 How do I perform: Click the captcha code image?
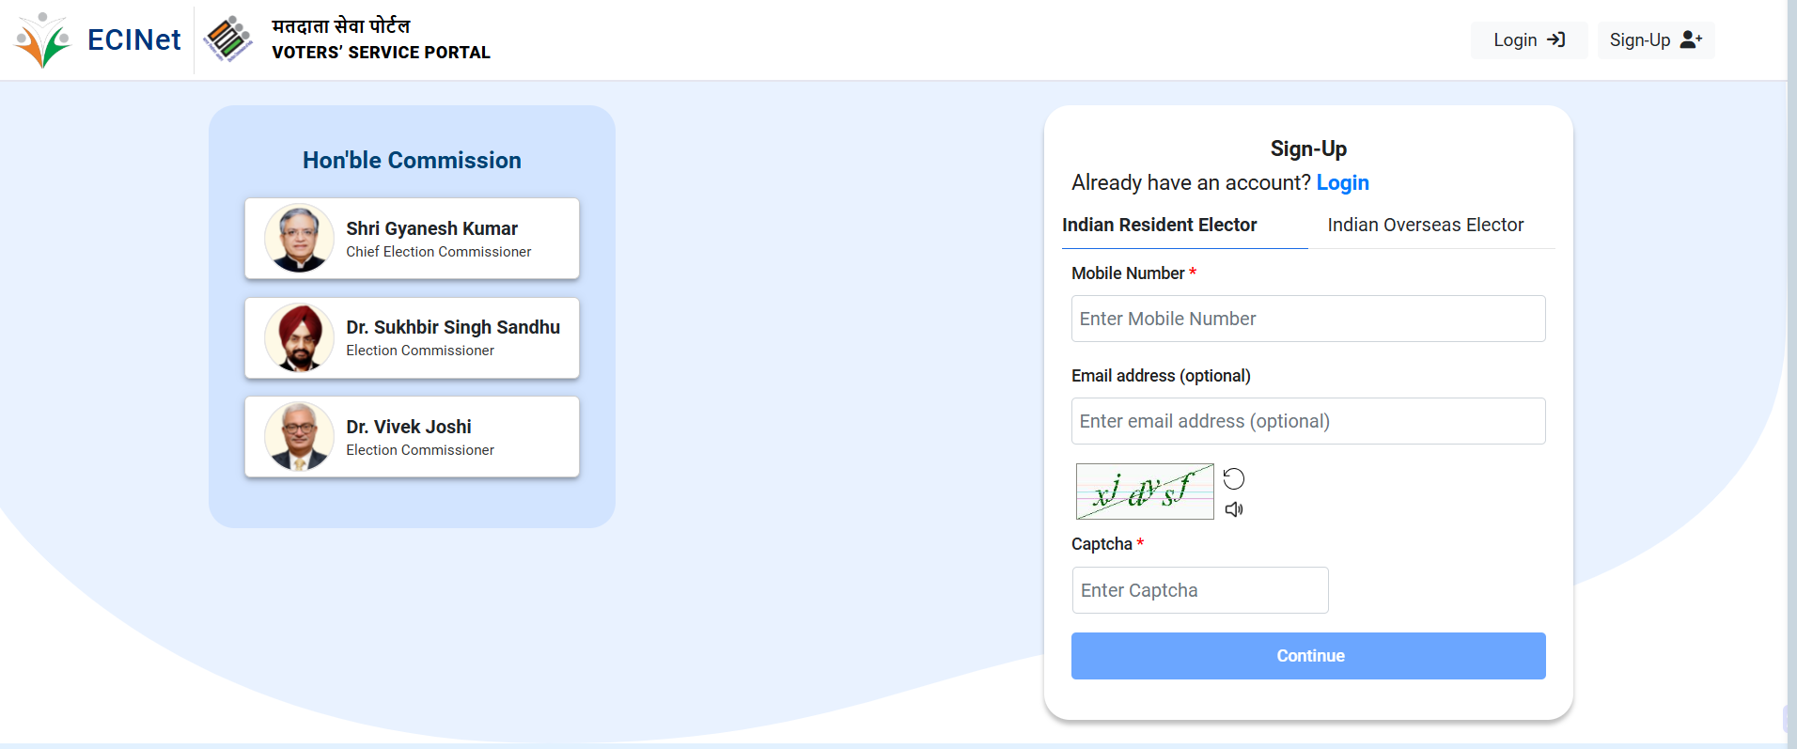pos(1144,492)
